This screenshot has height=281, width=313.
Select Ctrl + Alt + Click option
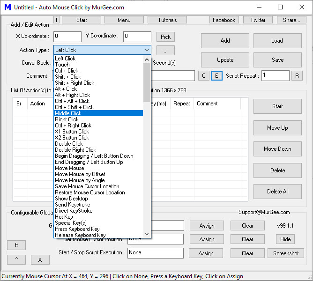tap(98, 101)
